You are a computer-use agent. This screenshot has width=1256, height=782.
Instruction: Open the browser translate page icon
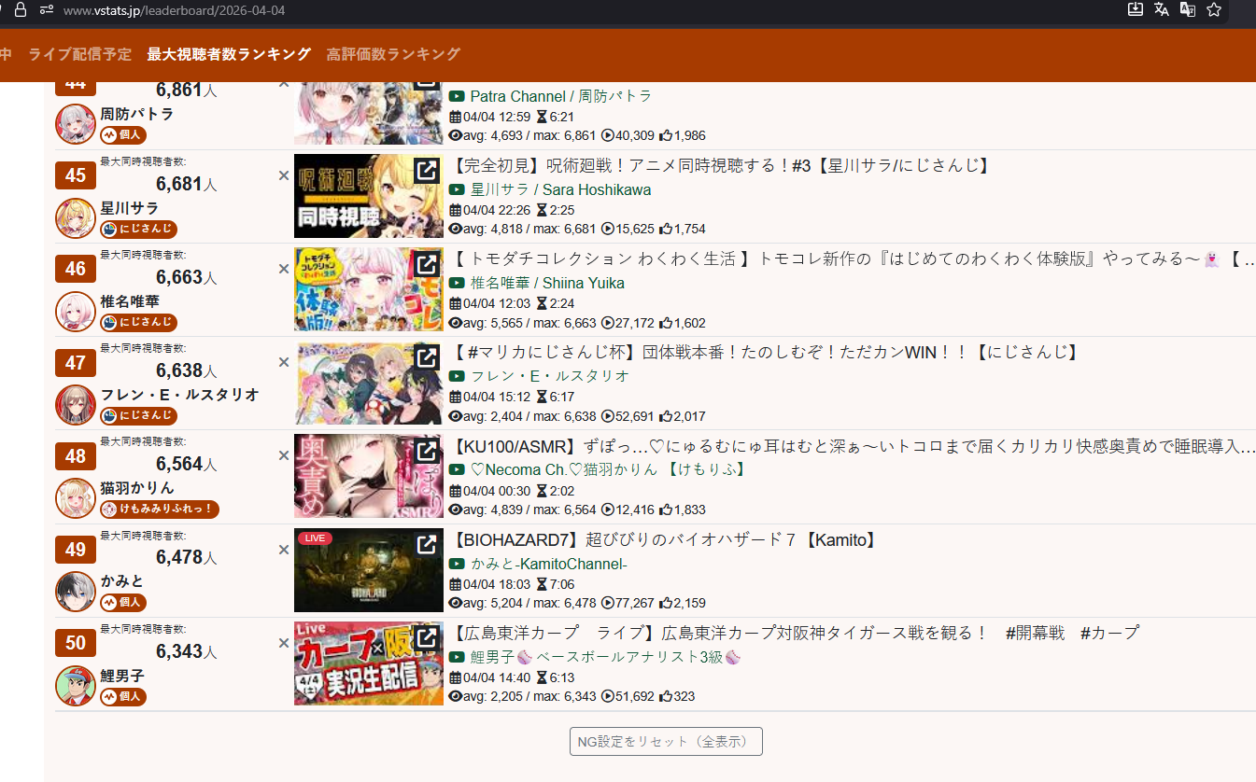click(x=1162, y=9)
